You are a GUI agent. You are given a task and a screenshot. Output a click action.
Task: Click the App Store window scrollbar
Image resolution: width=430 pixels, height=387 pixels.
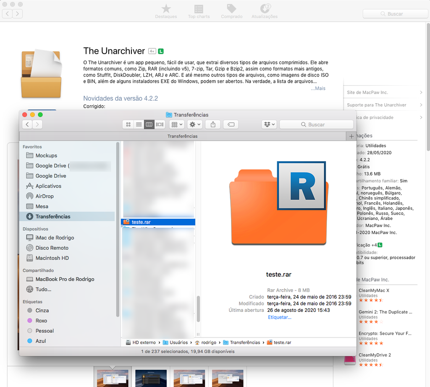coord(428,86)
